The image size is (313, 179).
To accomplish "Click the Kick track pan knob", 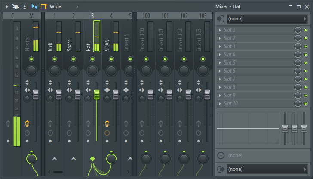I will [55, 70].
